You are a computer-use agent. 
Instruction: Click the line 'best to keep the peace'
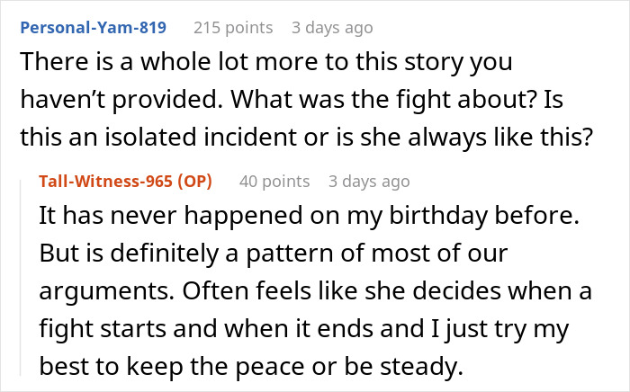pos(251,366)
